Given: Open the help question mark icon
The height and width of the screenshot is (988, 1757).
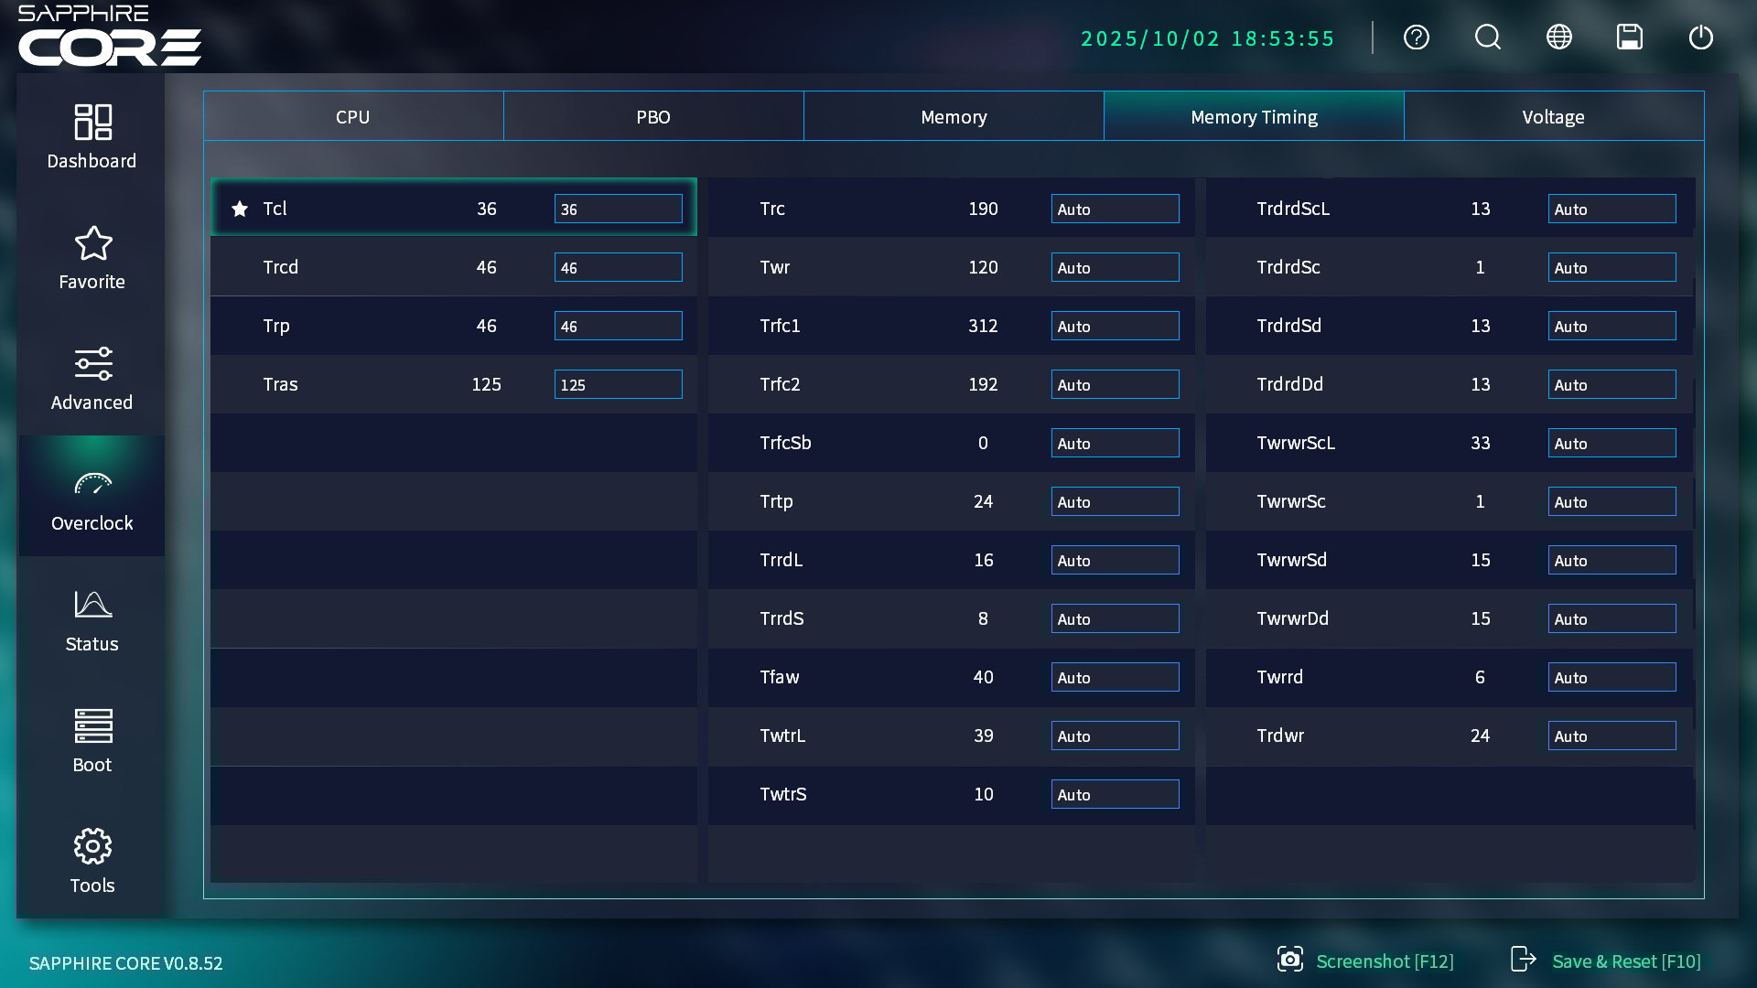Looking at the screenshot, I should (x=1416, y=38).
